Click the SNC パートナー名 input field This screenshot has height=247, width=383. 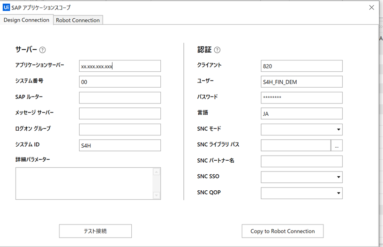(301, 161)
